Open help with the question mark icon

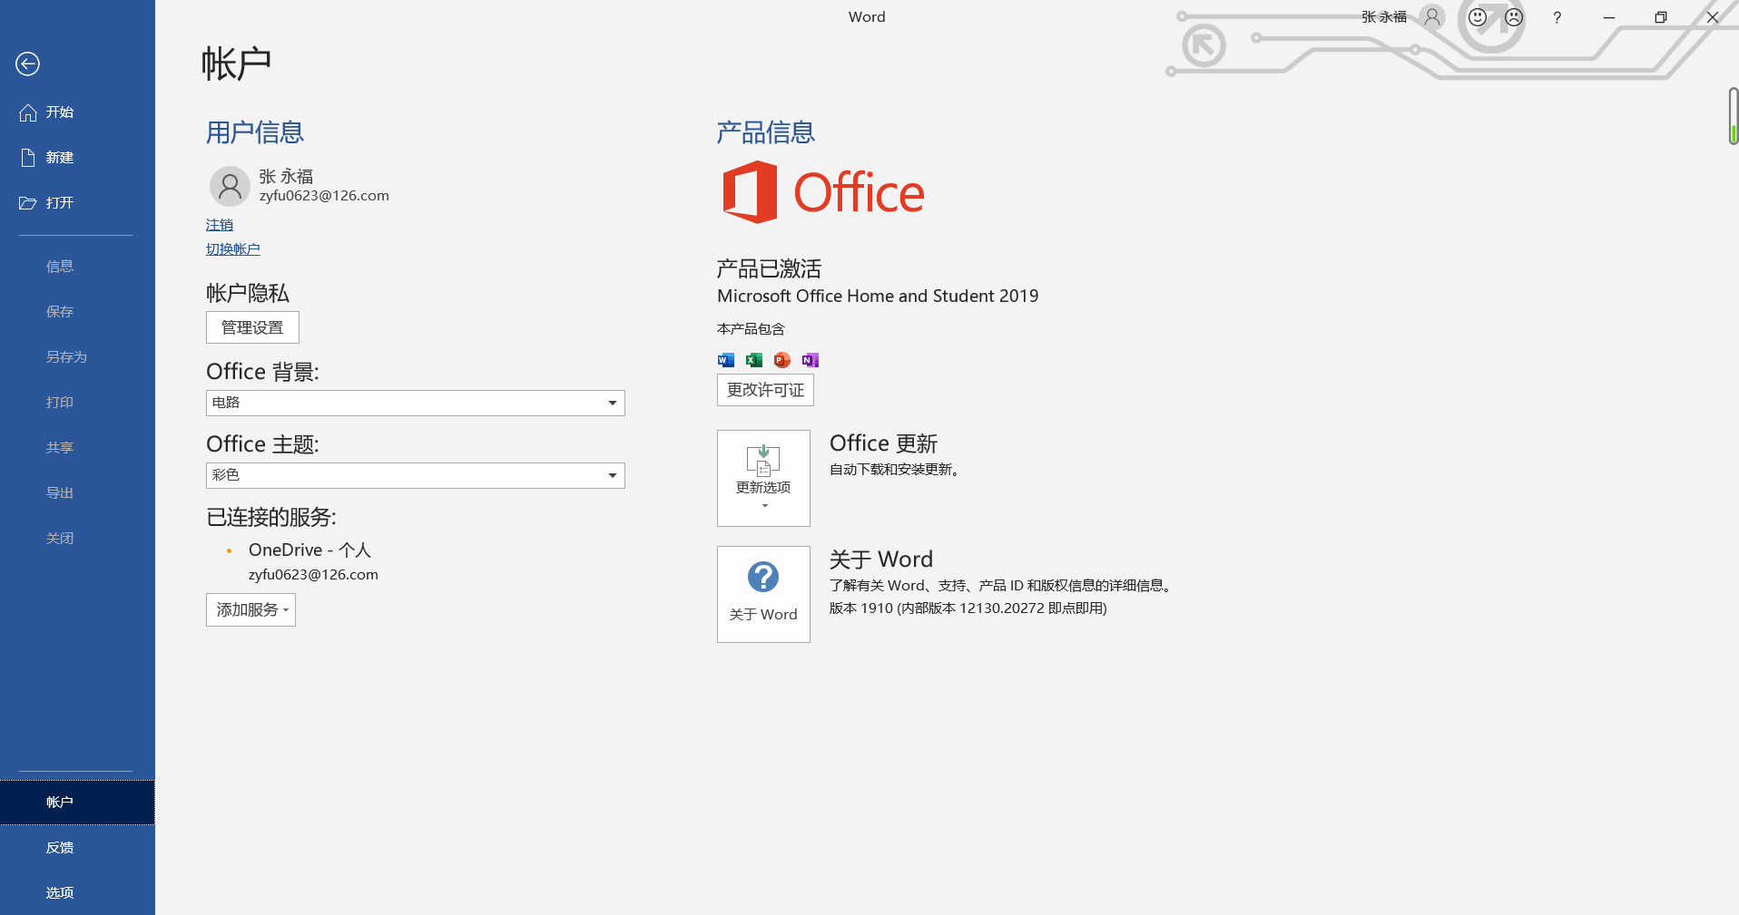(1557, 17)
